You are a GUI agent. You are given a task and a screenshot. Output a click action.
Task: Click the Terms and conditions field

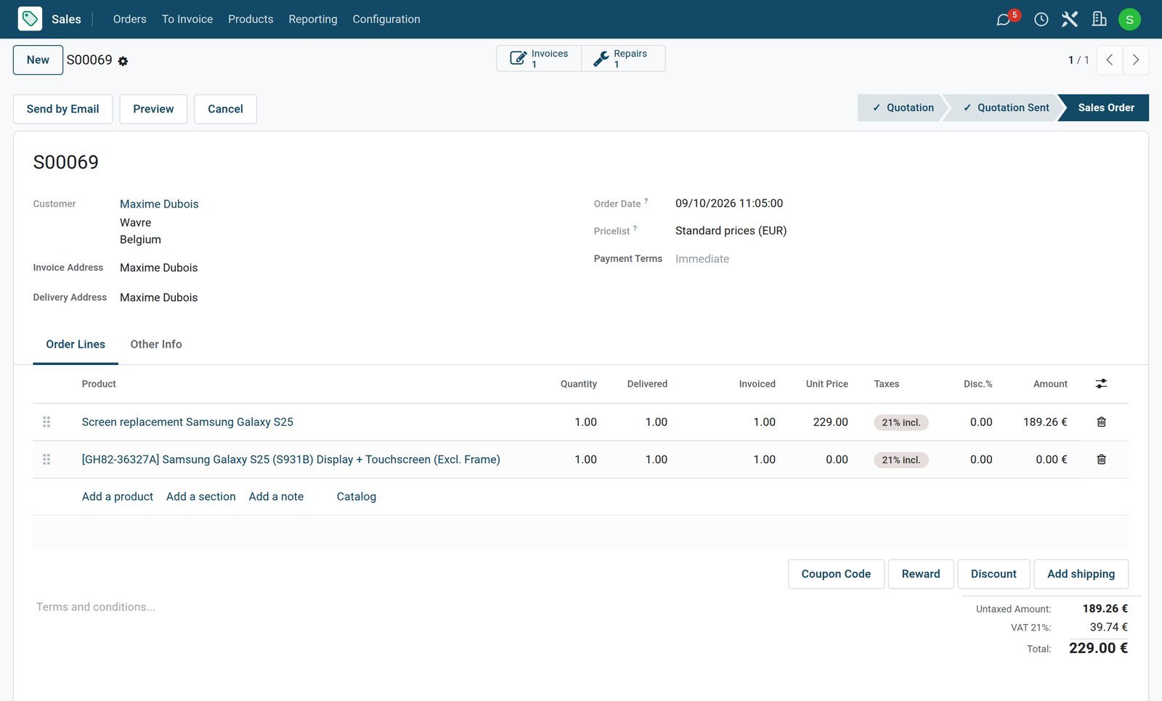click(x=96, y=607)
